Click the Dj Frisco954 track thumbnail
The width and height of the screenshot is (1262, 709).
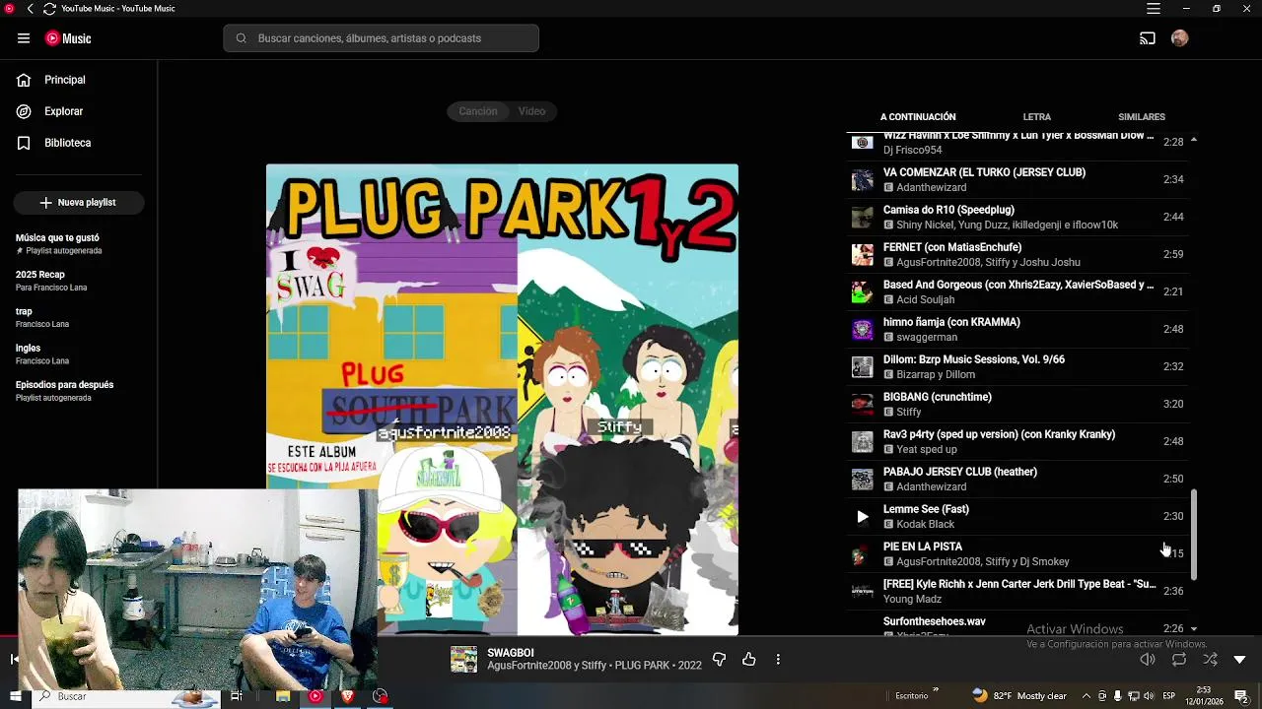click(863, 143)
